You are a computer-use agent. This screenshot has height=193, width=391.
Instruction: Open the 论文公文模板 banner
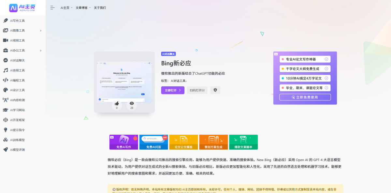(x=183, y=142)
